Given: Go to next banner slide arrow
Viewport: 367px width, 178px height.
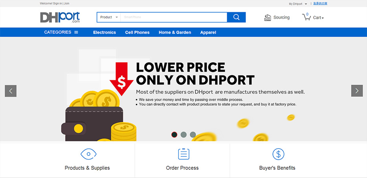Looking at the screenshot, I should tap(357, 91).
